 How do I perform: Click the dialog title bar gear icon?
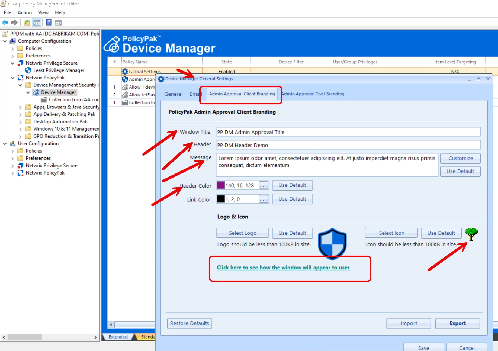click(161, 79)
